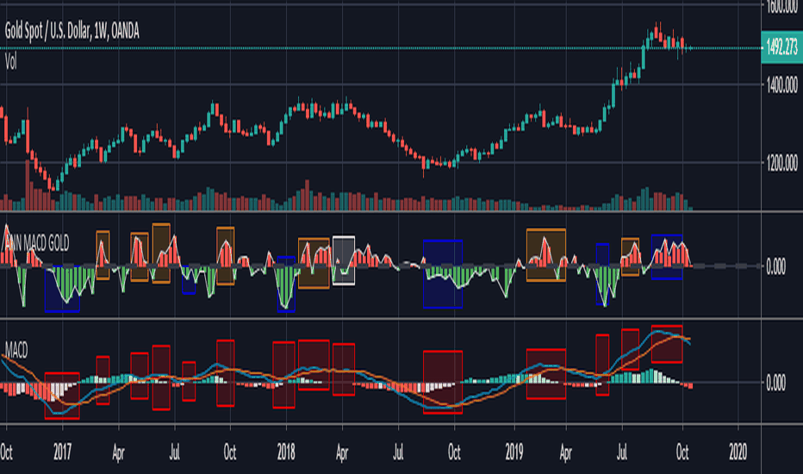
Task: Click the candlestick at the 2019 price peak
Action: pos(656,32)
